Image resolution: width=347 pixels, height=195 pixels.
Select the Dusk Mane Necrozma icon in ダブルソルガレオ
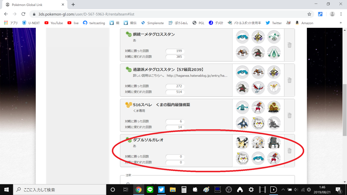(242, 143)
